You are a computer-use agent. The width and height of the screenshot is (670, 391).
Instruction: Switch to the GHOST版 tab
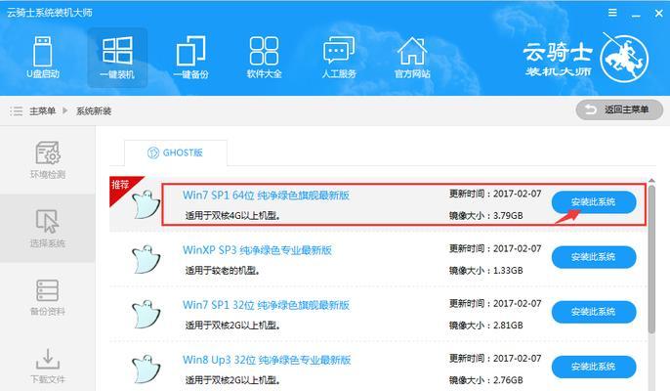point(175,152)
